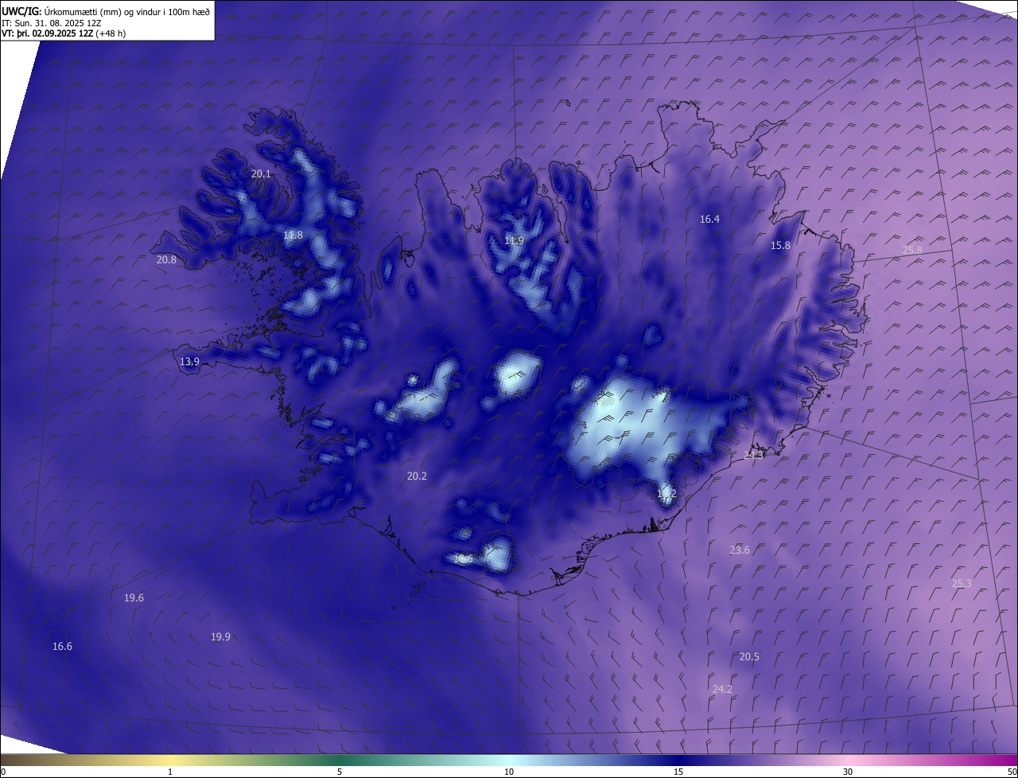Click the 30 tick on the color scale

(848, 772)
